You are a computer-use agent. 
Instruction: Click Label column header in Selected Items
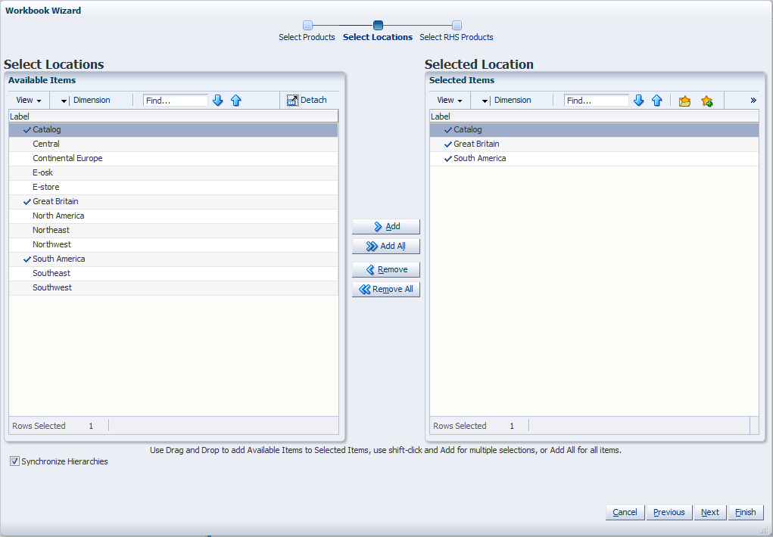pyautogui.click(x=594, y=116)
